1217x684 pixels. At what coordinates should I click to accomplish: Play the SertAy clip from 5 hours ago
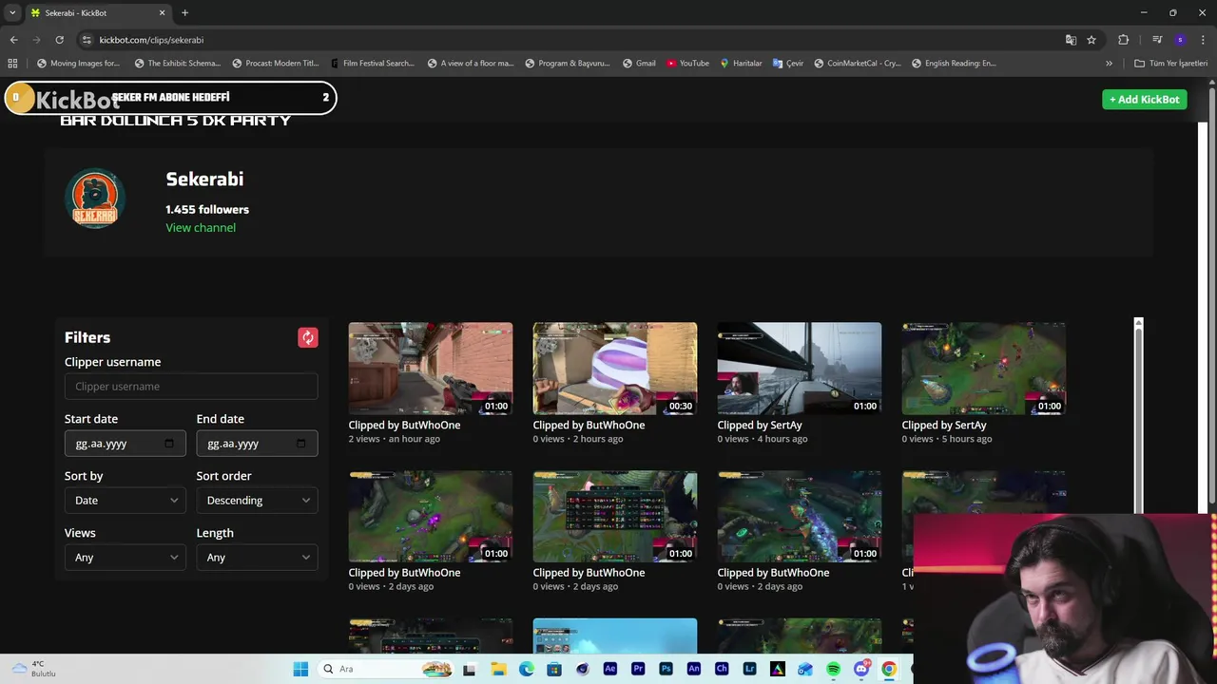pos(984,369)
